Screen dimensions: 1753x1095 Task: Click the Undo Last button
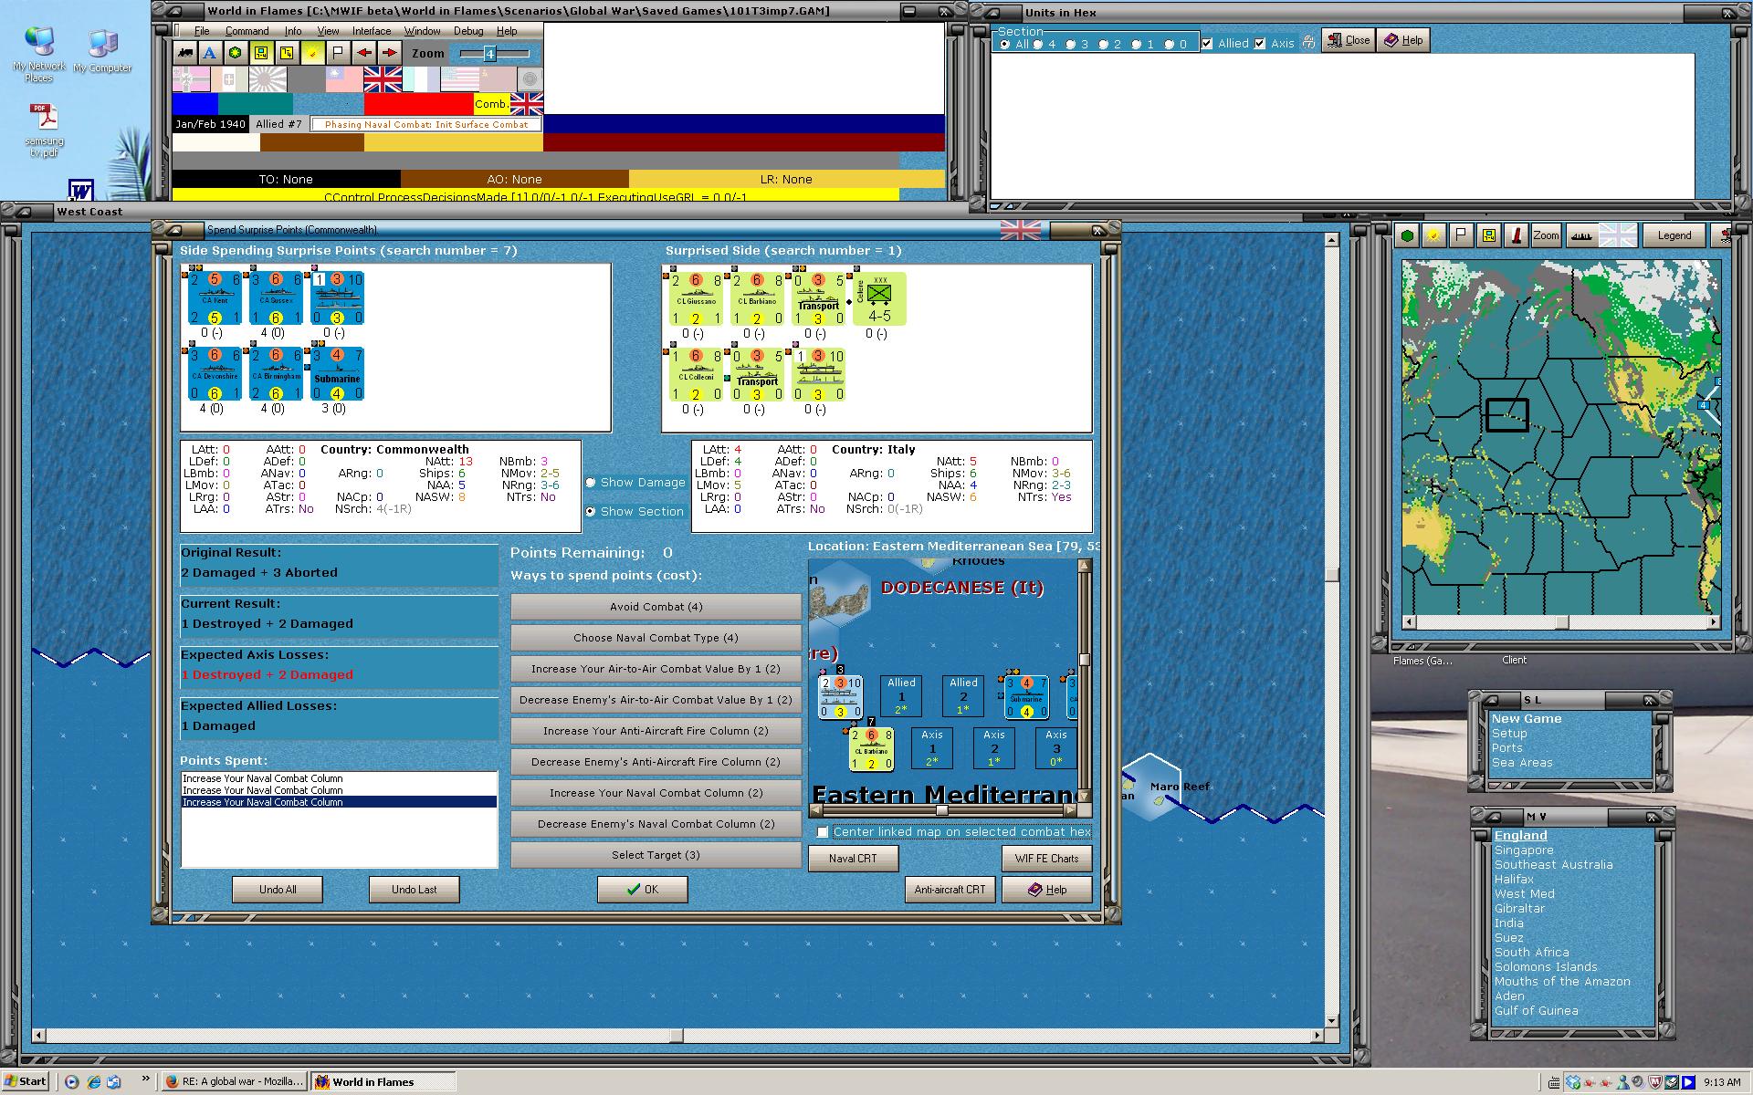pyautogui.click(x=414, y=890)
